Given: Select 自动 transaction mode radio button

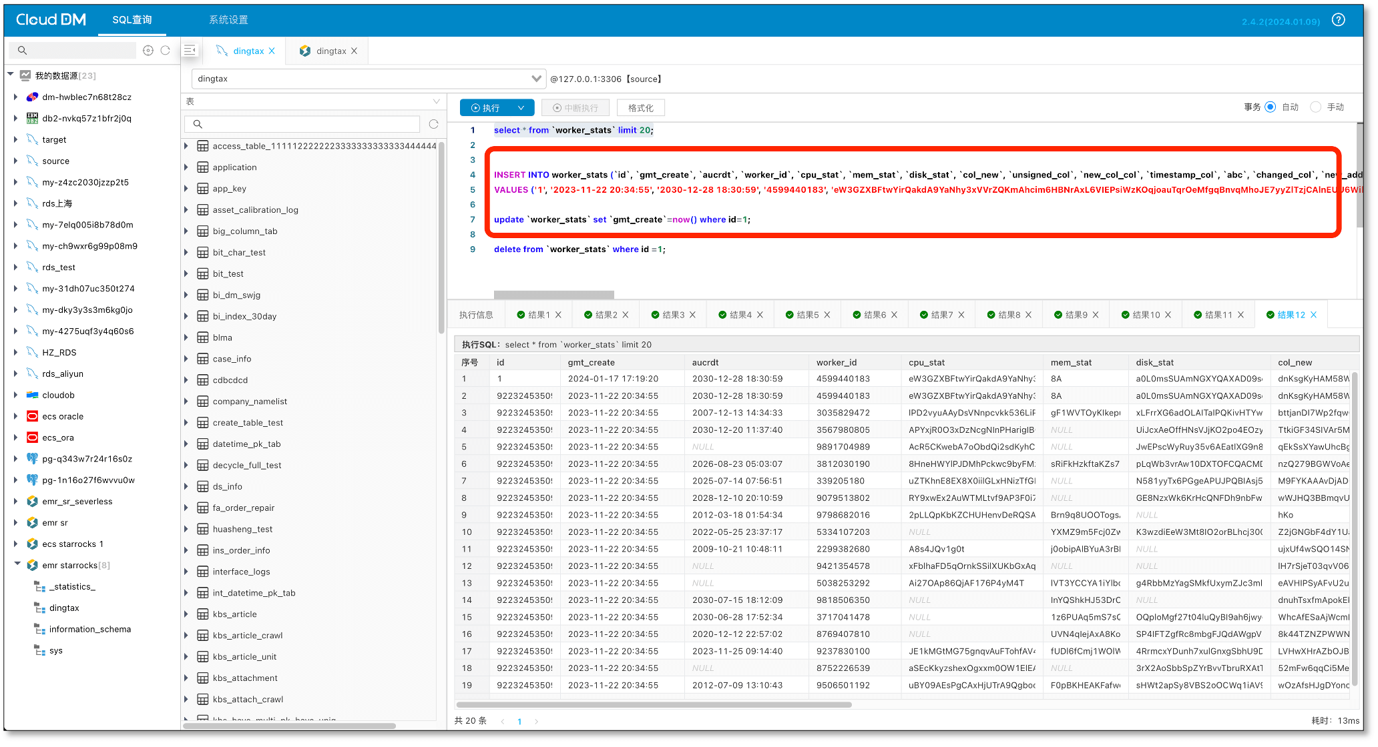Looking at the screenshot, I should [x=1270, y=107].
